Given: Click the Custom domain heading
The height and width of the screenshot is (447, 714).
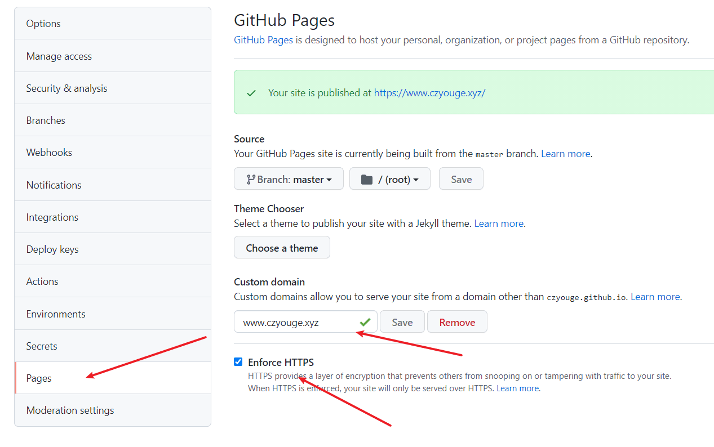Looking at the screenshot, I should (x=269, y=281).
